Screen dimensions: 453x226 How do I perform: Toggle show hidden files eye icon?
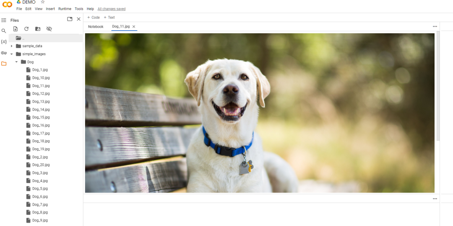click(49, 29)
